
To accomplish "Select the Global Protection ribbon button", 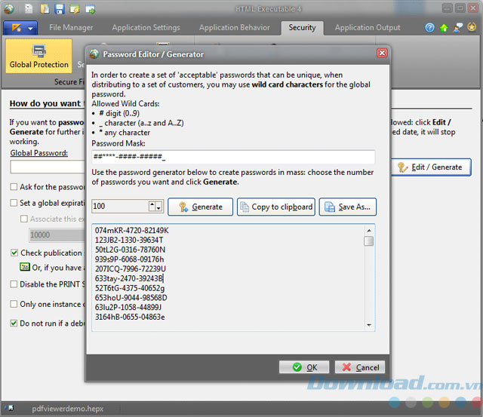I will click(x=38, y=56).
